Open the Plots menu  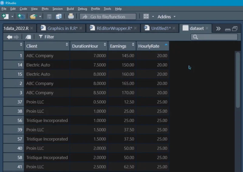click(45, 9)
